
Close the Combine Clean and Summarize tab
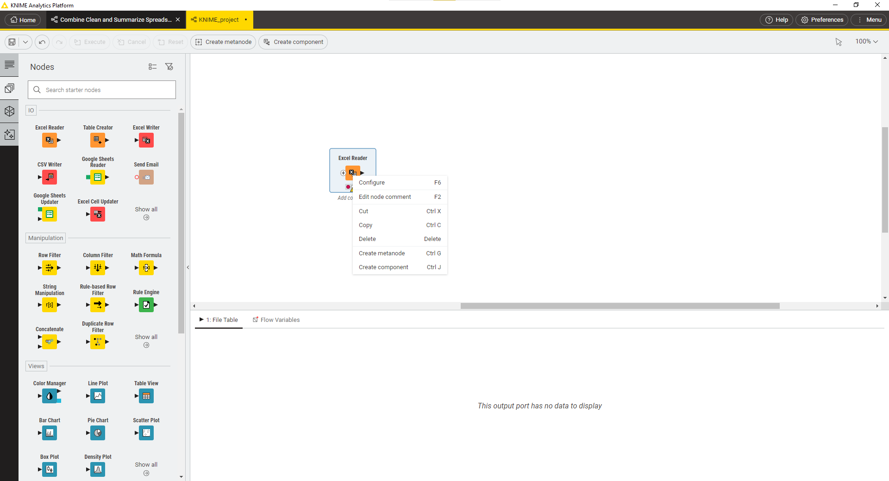pos(178,19)
